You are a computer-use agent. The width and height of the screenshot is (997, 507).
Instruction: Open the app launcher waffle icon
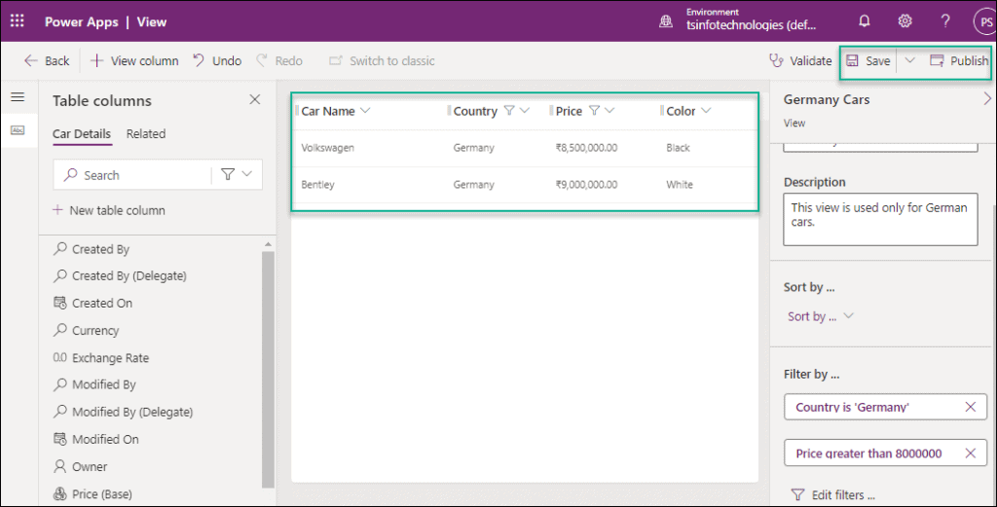[x=18, y=21]
